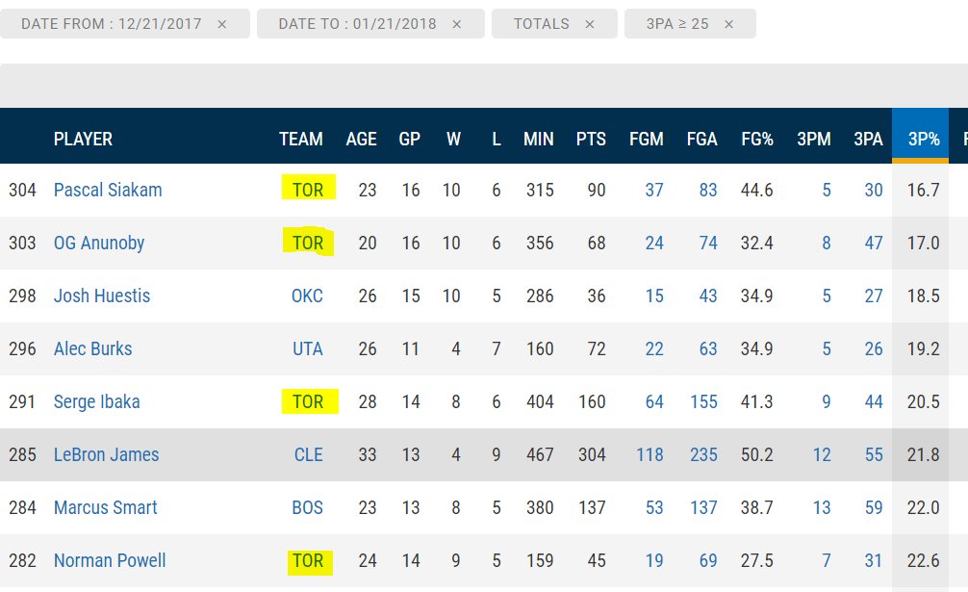Click LeBron James player link
Image resolution: width=968 pixels, height=592 pixels.
click(x=106, y=454)
